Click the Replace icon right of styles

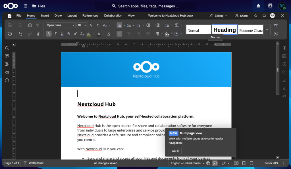point(276,25)
